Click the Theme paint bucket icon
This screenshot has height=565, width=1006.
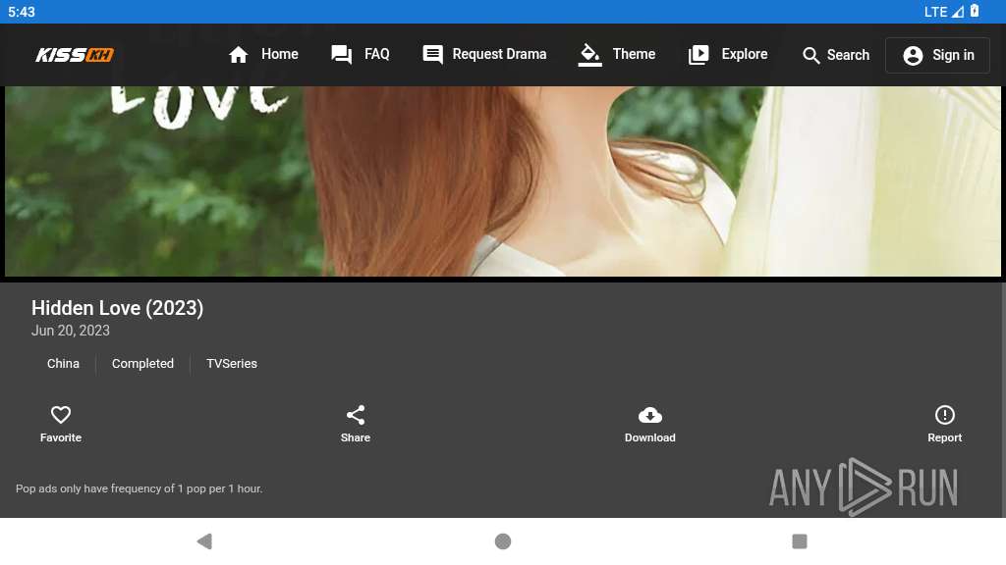[x=589, y=55]
